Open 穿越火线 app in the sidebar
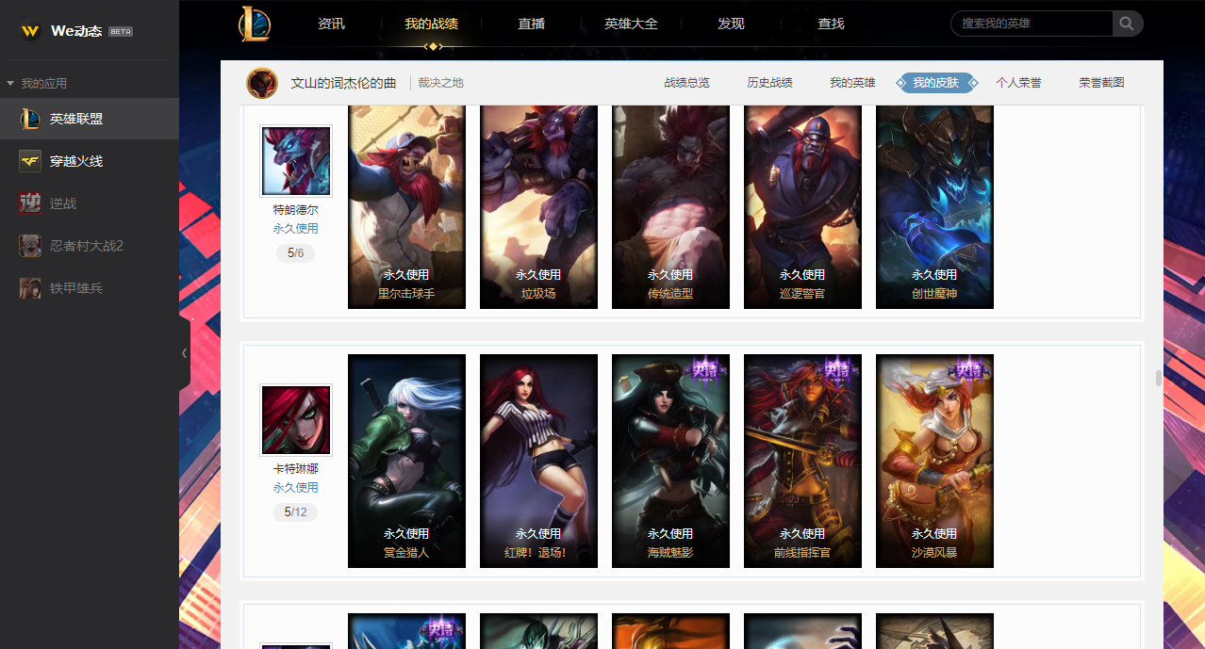This screenshot has width=1205, height=649. [90, 161]
